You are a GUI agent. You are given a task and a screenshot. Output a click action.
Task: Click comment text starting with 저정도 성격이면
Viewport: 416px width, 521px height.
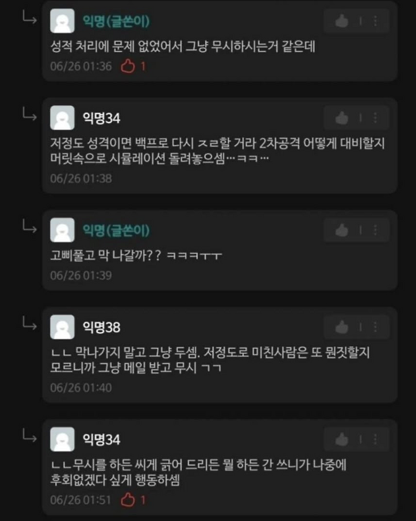pyautogui.click(x=217, y=150)
